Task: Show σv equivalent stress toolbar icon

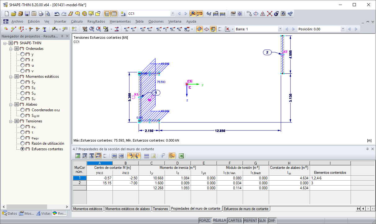Action: [x=173, y=29]
